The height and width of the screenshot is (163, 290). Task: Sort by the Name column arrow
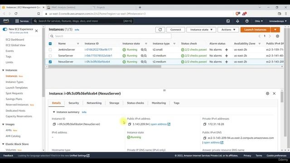[x=78, y=44]
